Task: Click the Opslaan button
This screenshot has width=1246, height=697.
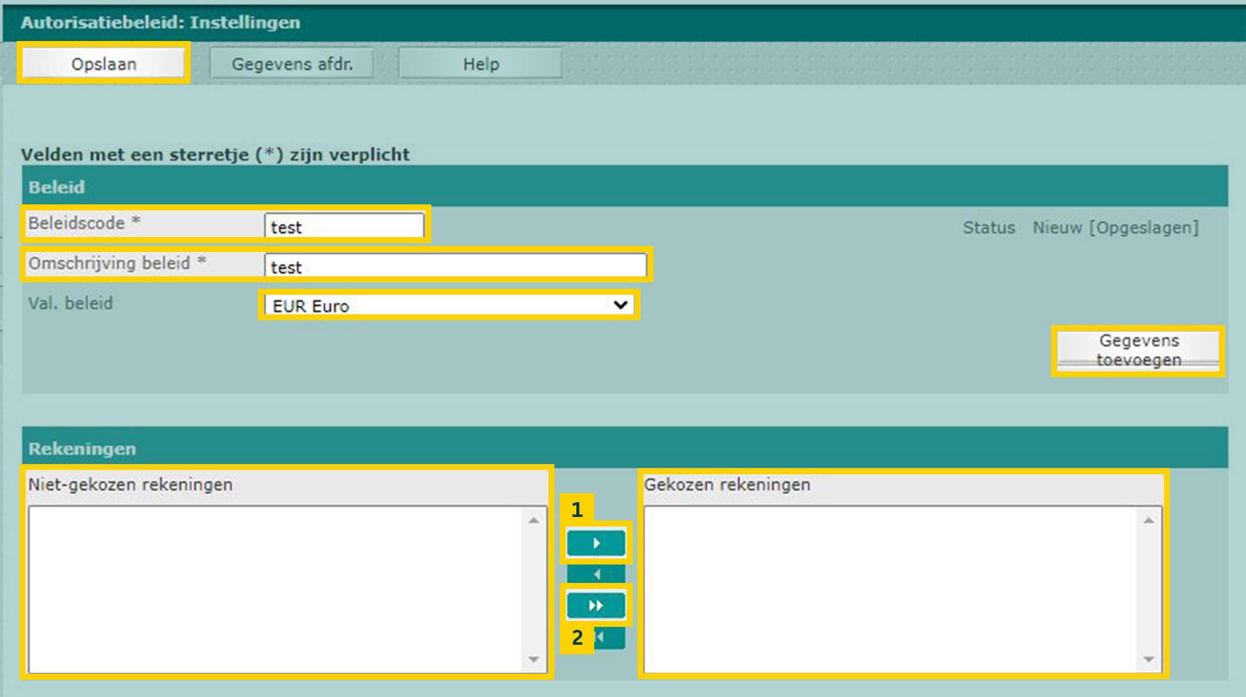Action: click(103, 63)
